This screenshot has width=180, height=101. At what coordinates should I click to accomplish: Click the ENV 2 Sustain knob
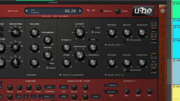142,63
